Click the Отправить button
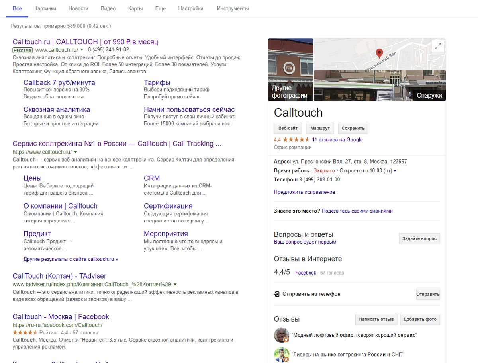The height and width of the screenshot is (363, 478). (428, 295)
